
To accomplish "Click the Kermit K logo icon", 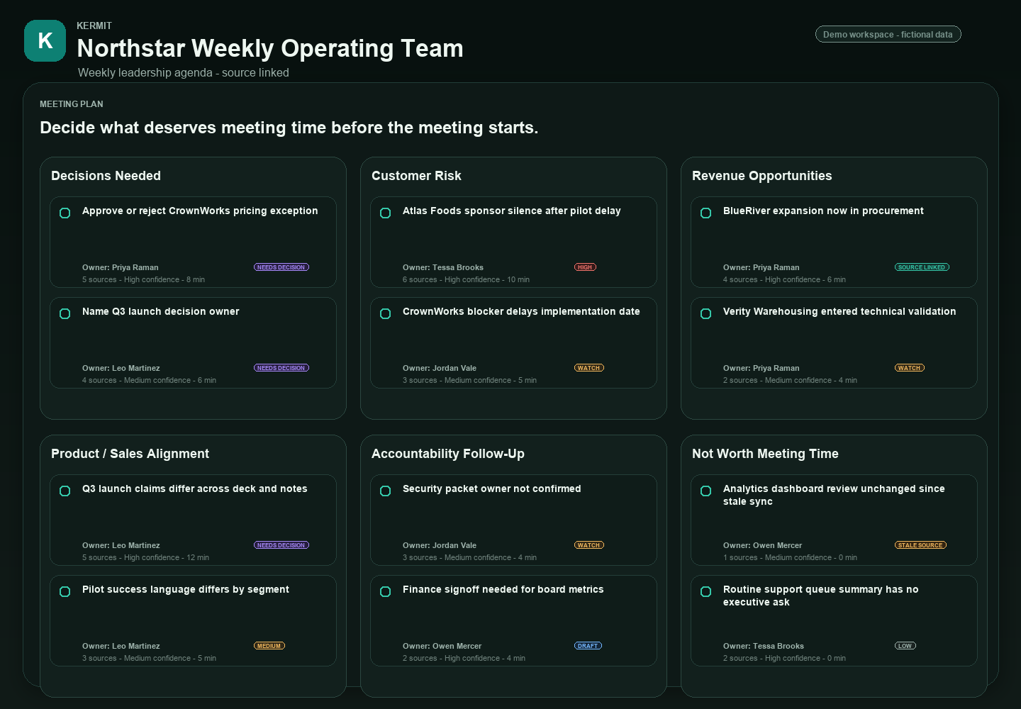I will [45, 40].
